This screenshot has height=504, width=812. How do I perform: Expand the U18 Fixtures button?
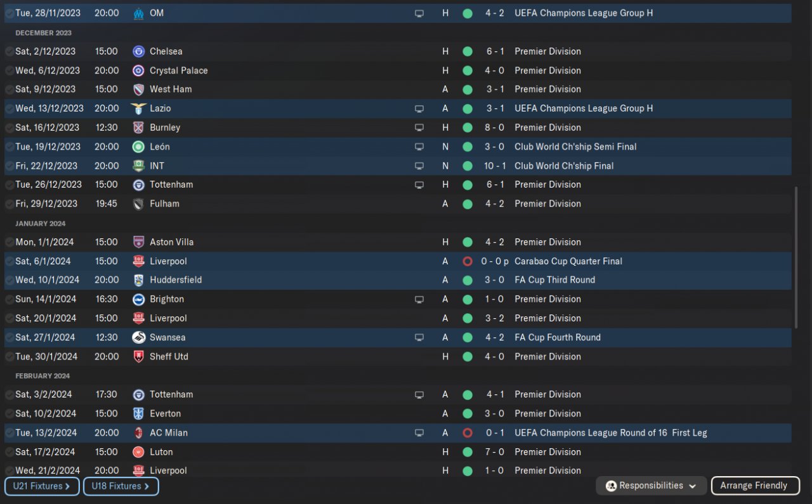121,486
